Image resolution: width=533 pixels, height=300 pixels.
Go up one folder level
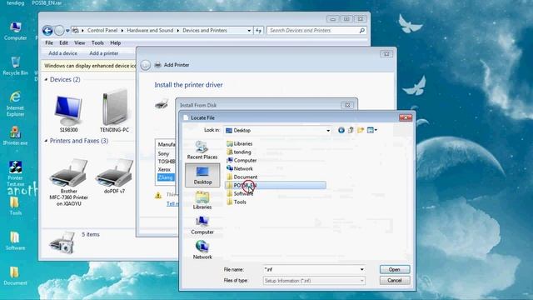point(351,130)
